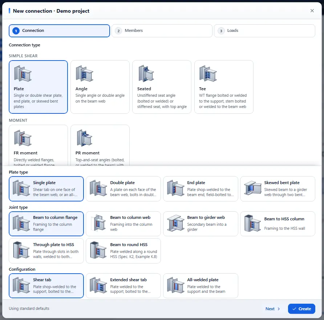Click the Double plate illustration icon

point(98,188)
